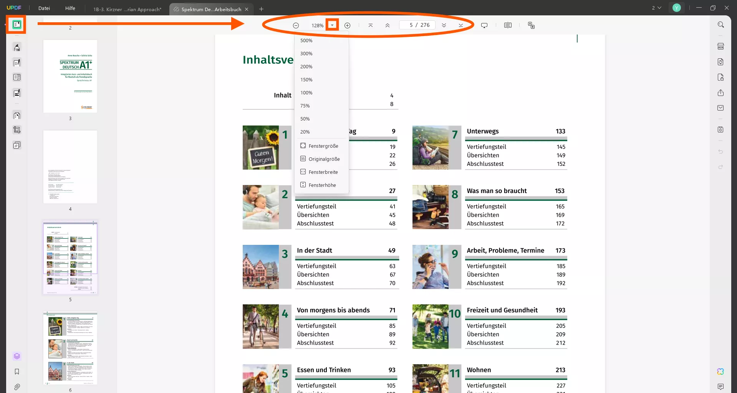Go to the previous page
This screenshot has height=393, width=737.
click(x=388, y=25)
